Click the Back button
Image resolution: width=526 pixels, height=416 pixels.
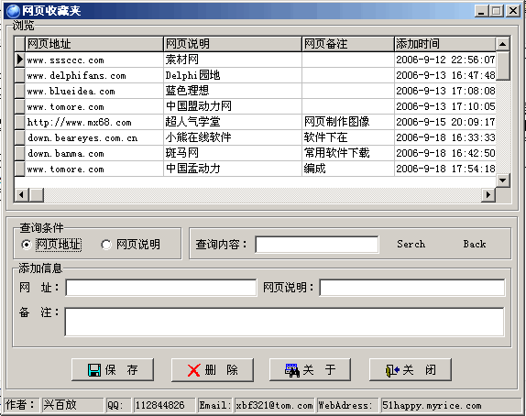(x=475, y=244)
